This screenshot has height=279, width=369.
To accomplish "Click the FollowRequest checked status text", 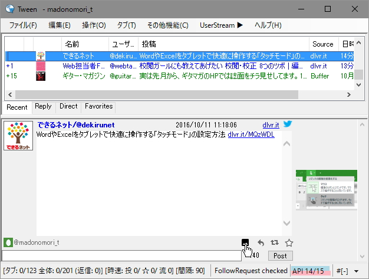I will tap(251, 271).
